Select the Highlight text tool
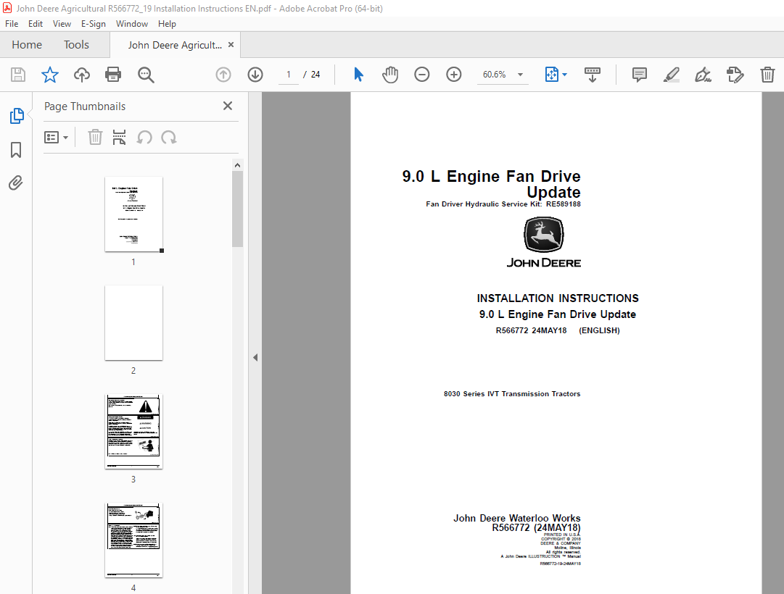 point(672,75)
